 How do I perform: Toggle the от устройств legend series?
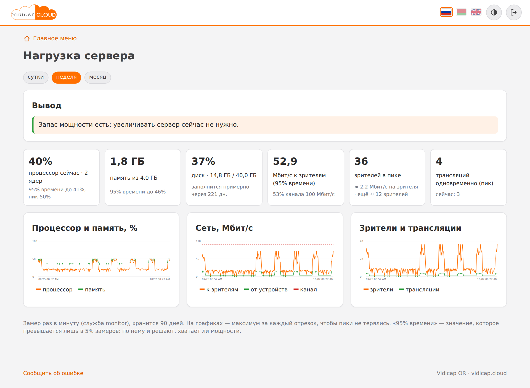(266, 289)
